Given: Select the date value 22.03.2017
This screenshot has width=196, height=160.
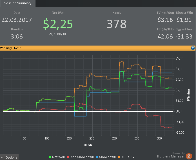Looking at the screenshot, I should [17, 20].
